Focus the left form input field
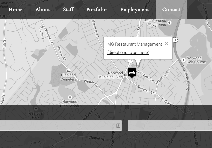 click(x=61, y=126)
